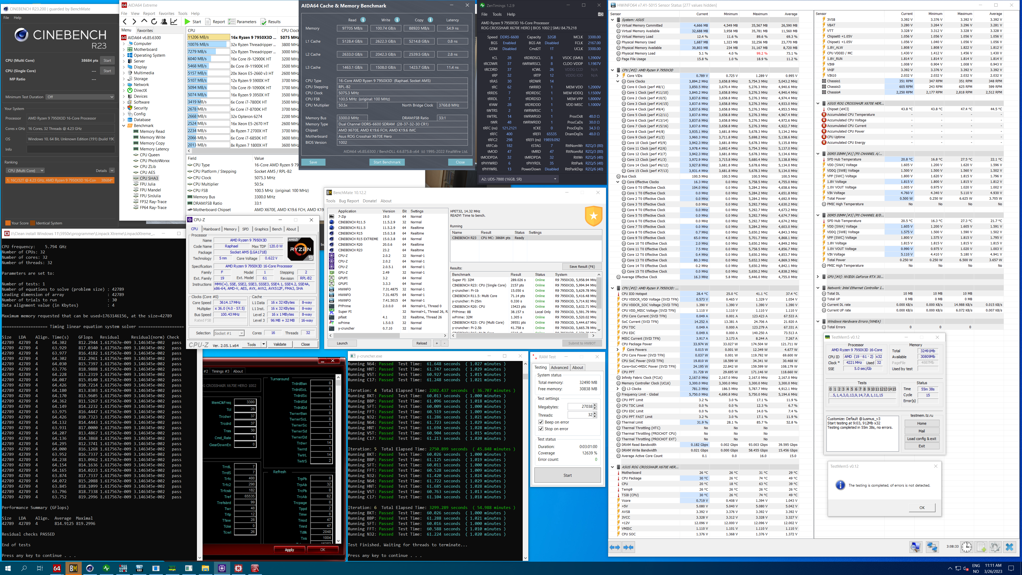Click the Cinebench taskbar icon

point(90,568)
